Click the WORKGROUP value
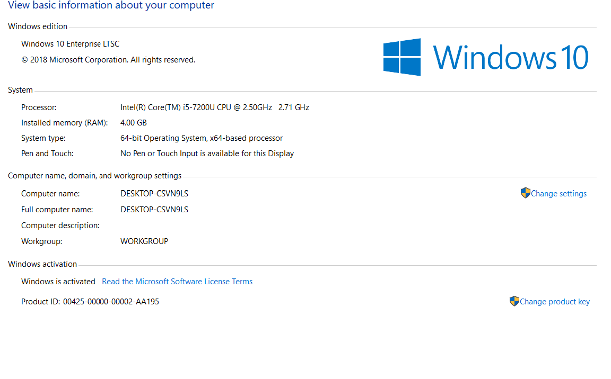The height and width of the screenshot is (379, 611). (144, 241)
